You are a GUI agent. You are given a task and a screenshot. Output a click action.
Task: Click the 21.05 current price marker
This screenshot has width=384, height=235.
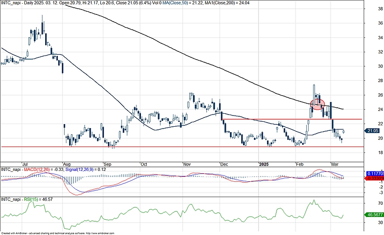[373, 131]
